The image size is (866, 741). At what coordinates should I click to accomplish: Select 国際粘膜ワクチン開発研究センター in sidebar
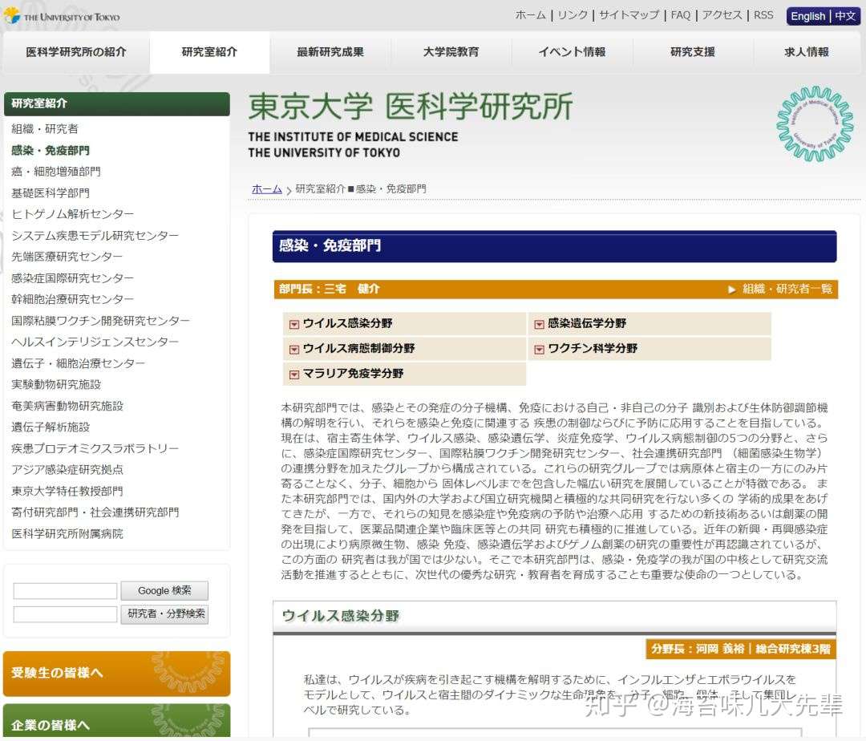tap(100, 320)
